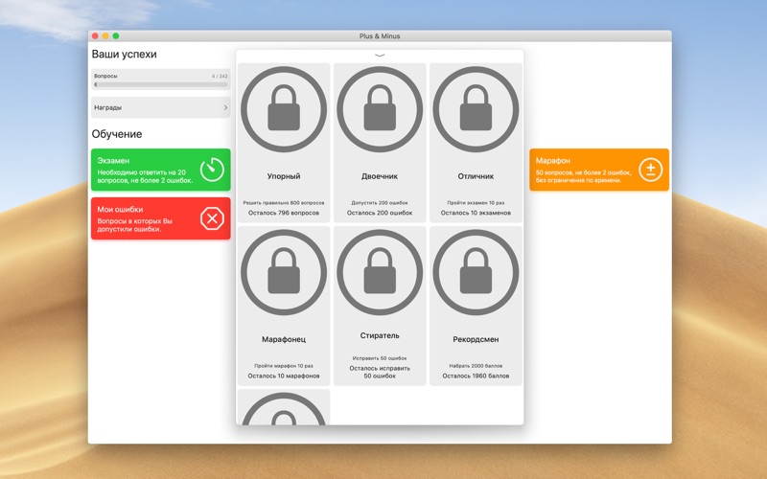Click the Отличник award title

(x=476, y=176)
